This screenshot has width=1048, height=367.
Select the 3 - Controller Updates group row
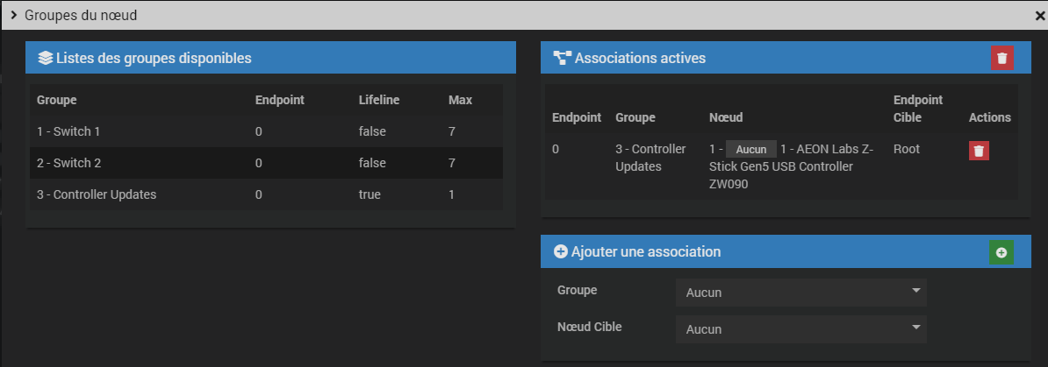point(264,194)
